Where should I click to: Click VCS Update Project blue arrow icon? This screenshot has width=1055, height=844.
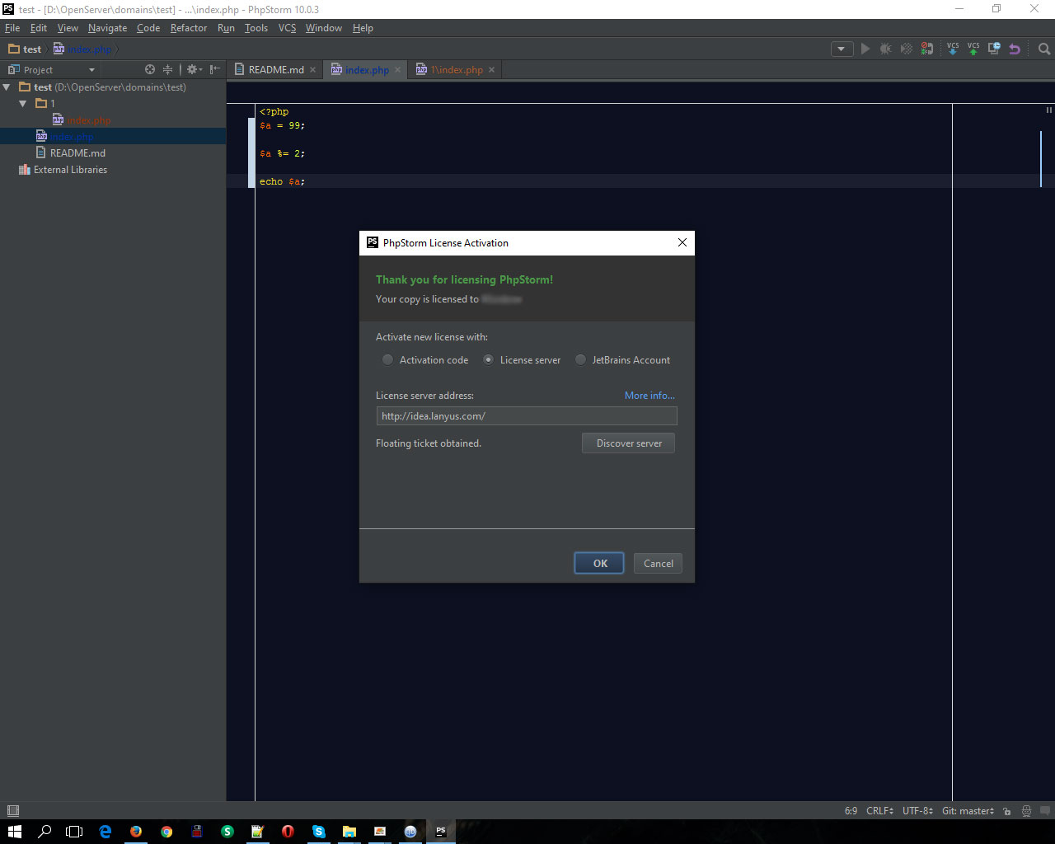coord(953,49)
